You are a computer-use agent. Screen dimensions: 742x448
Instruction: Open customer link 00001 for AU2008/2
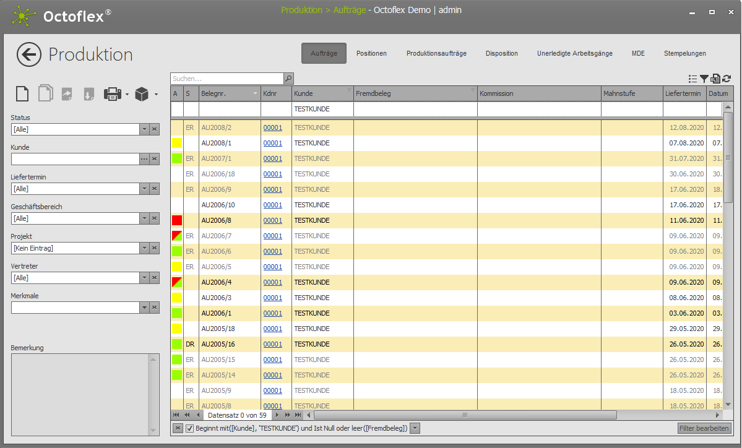[272, 127]
